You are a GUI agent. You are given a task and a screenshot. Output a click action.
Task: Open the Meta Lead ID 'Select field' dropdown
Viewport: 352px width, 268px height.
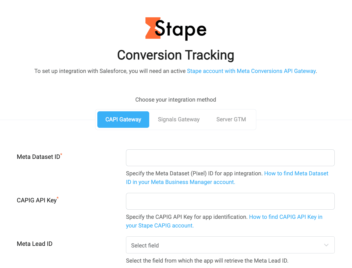pos(224,245)
